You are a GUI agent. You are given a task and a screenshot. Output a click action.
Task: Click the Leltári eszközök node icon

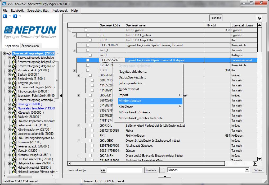tap(14, 125)
